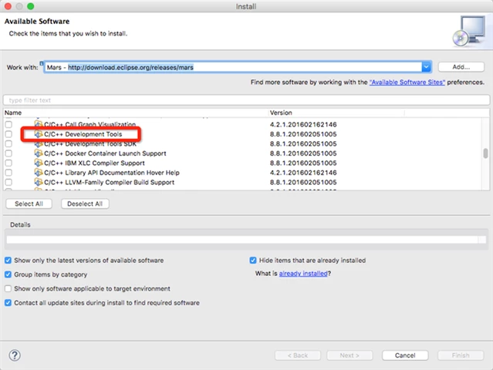Click the Next > button

(349, 355)
